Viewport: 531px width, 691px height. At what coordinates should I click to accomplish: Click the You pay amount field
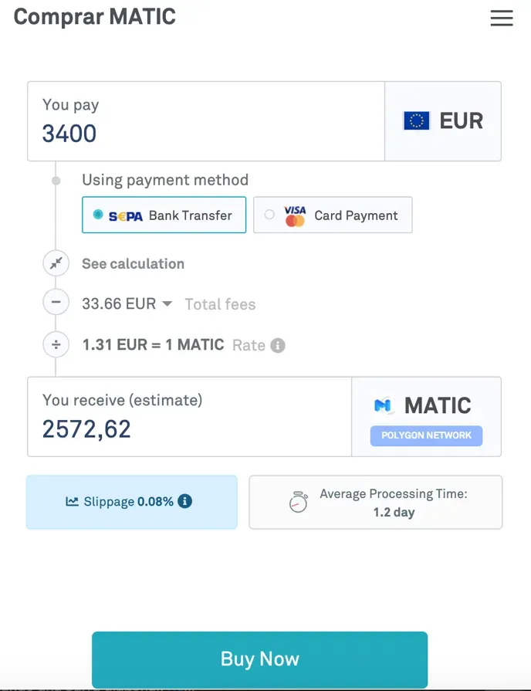[206, 121]
